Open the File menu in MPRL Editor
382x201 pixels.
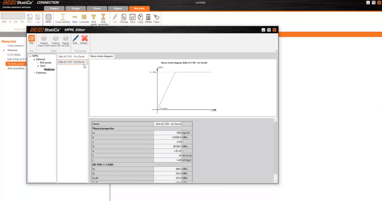pyautogui.click(x=32, y=40)
